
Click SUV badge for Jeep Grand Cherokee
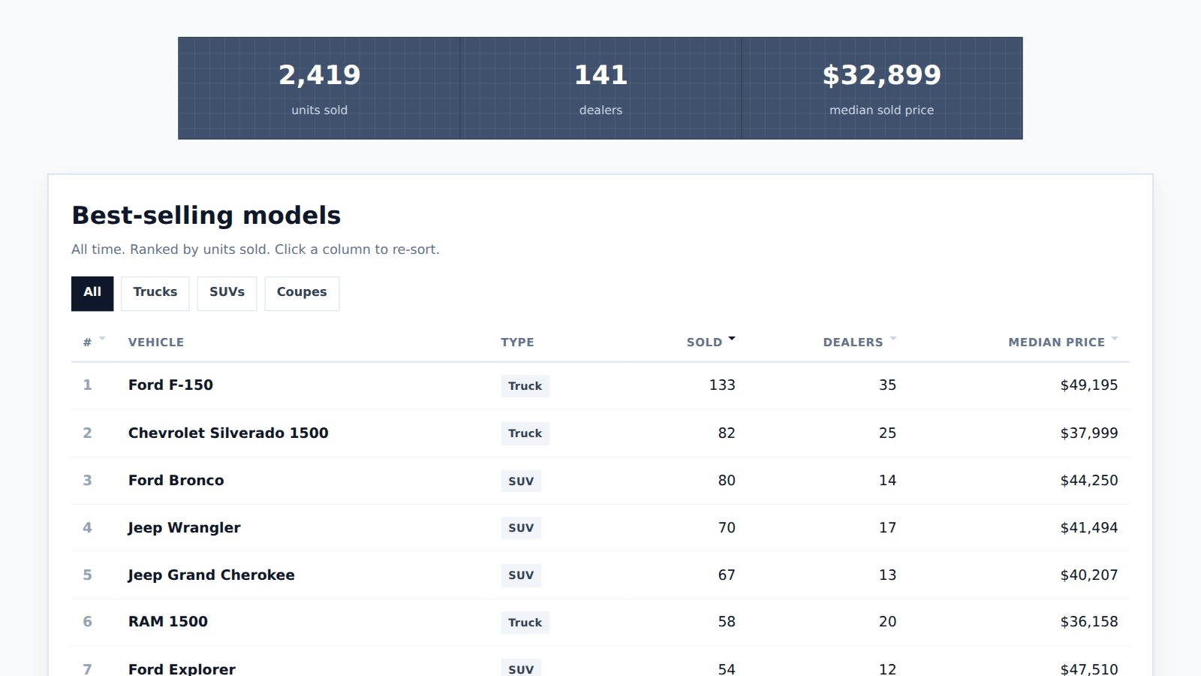pyautogui.click(x=521, y=575)
